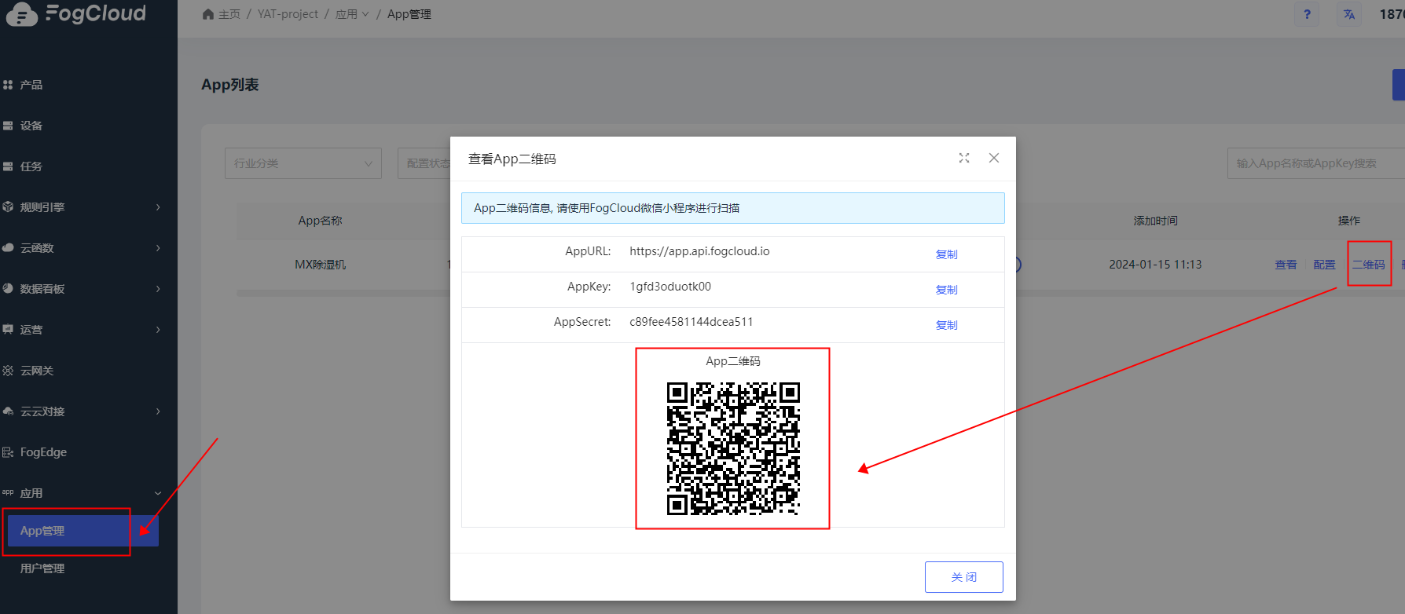Screen dimensions: 1405x614
Task: Click the 任务 sidebar icon
Action: [8, 166]
